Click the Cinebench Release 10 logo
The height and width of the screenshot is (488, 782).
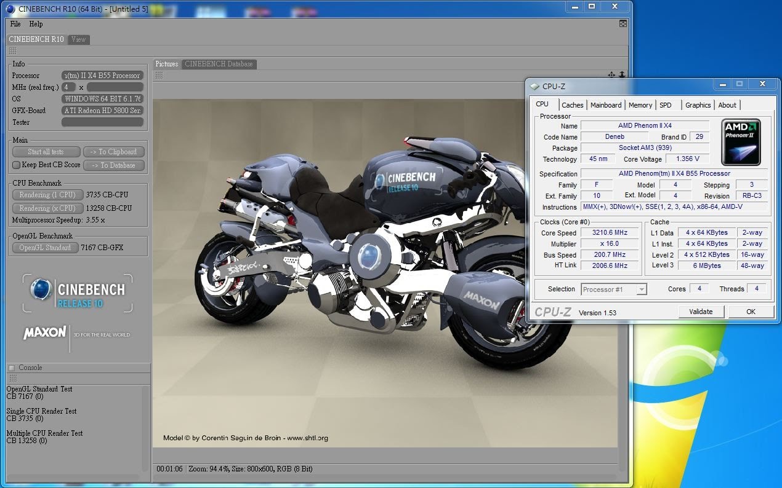pos(78,293)
